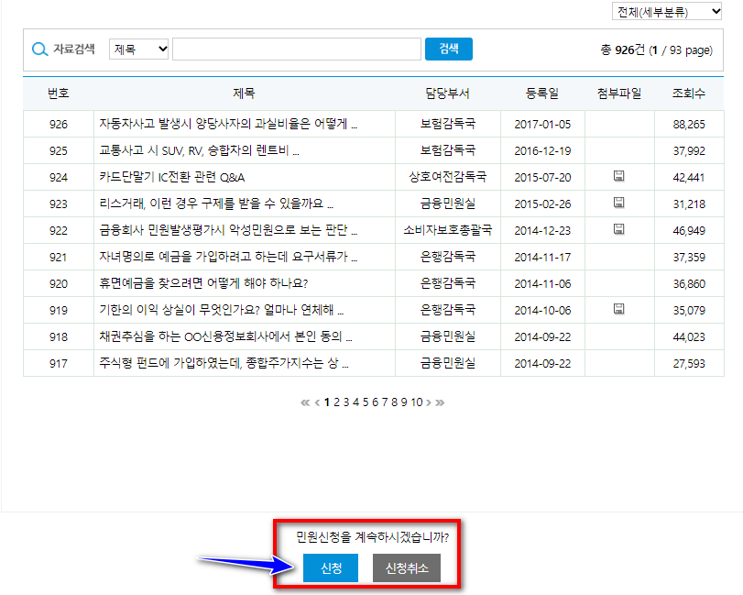Open post 주식형 펀드에 가입하였는데
This screenshot has width=743, height=595.
pyautogui.click(x=224, y=363)
